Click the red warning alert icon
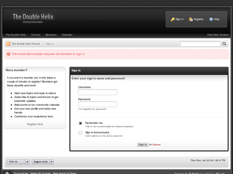233x174 pixels. coord(8,54)
